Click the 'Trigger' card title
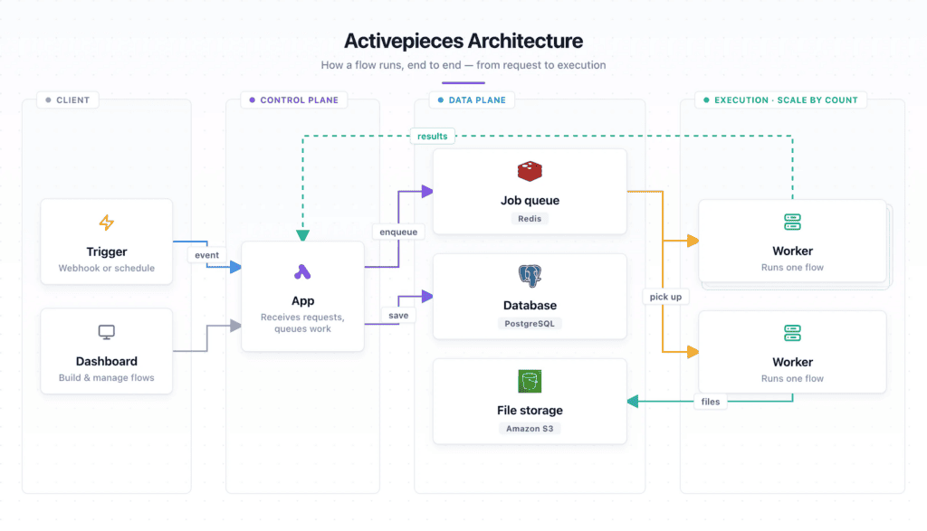 pos(107,251)
